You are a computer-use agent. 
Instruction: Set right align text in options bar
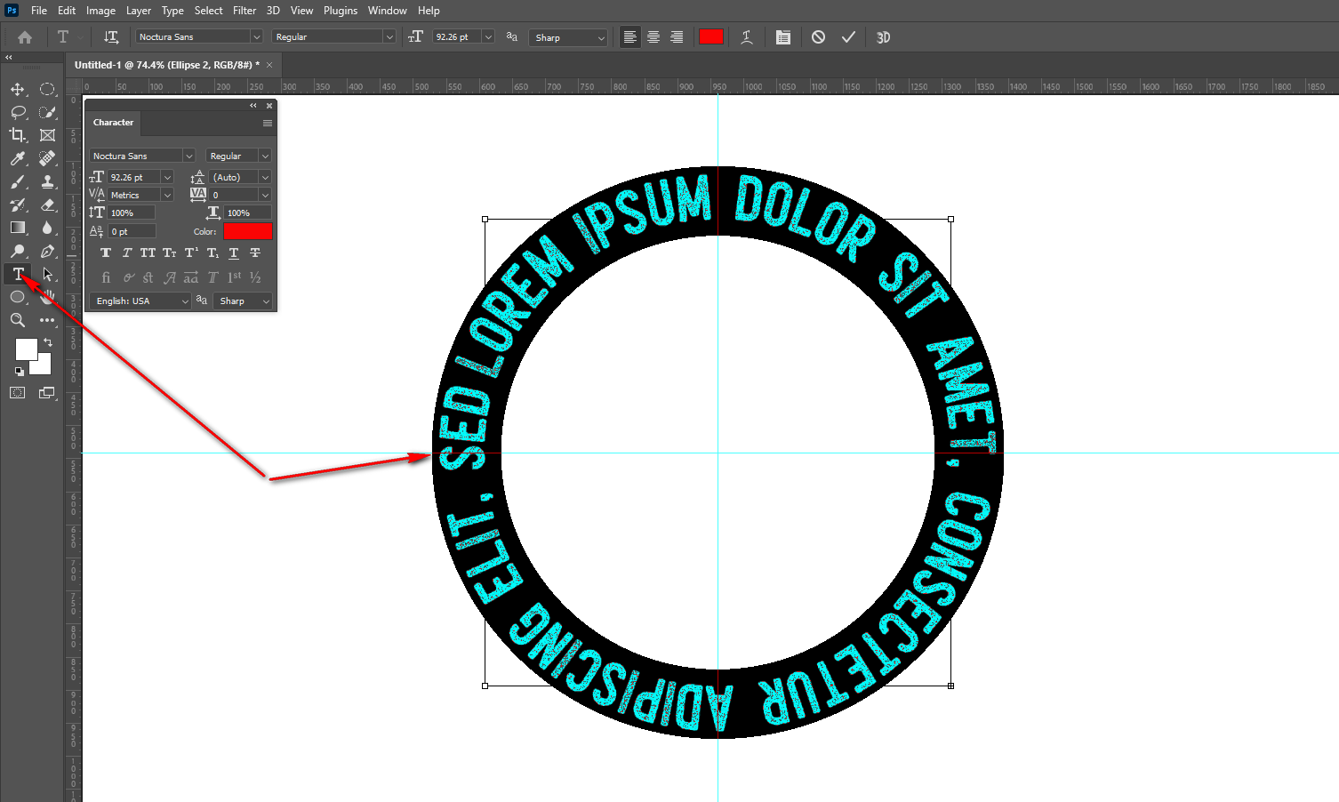point(677,37)
